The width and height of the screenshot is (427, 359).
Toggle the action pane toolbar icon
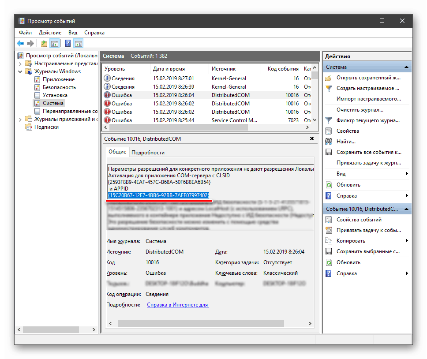tap(79, 43)
